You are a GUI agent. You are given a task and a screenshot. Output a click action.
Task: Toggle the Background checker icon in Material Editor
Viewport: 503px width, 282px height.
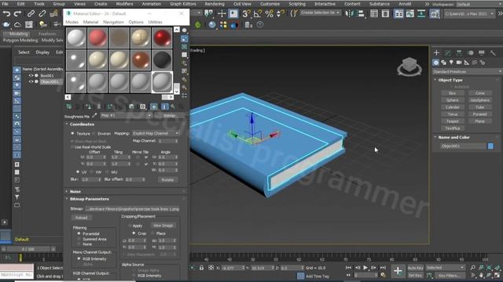pyautogui.click(x=184, y=47)
